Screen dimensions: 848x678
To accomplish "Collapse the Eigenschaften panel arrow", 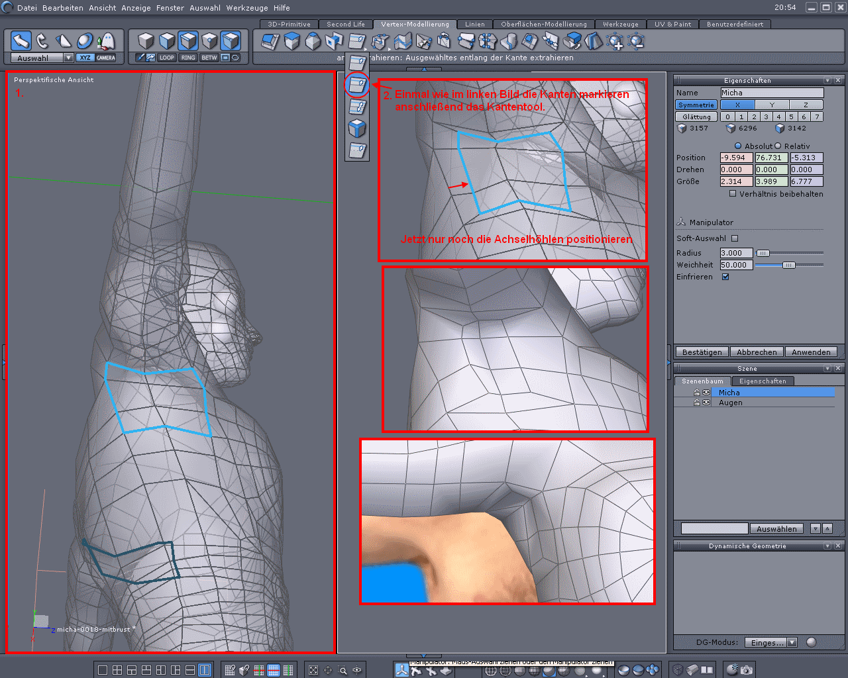I will (827, 80).
